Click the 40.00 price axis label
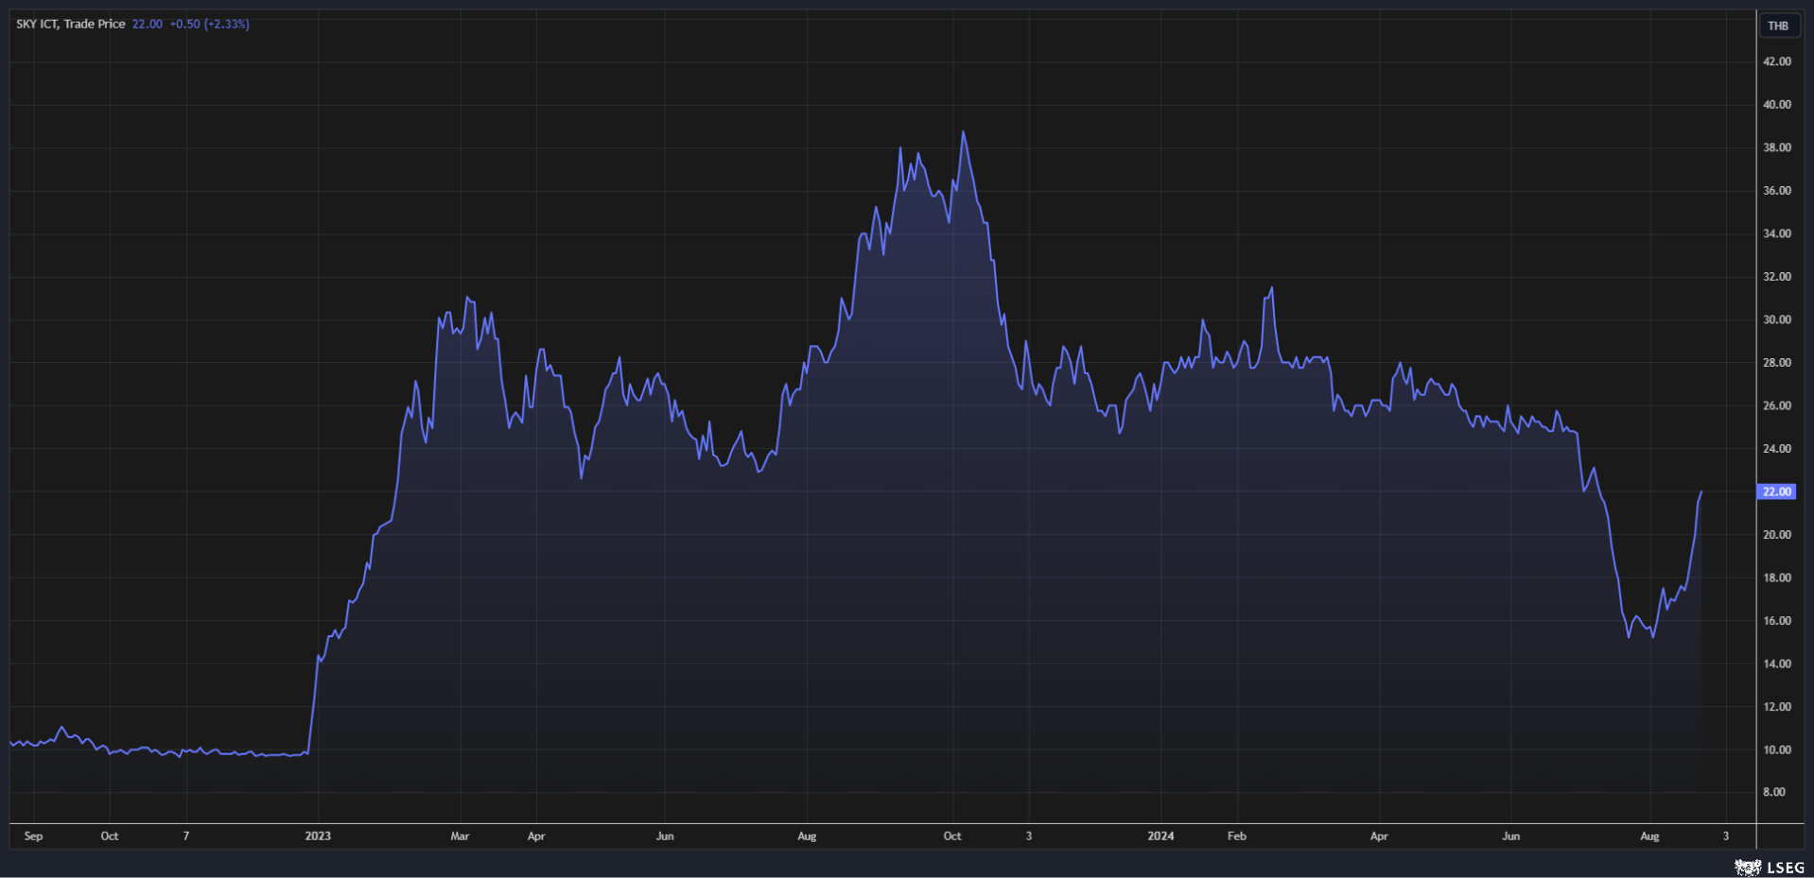Image resolution: width=1814 pixels, height=878 pixels. [1777, 105]
